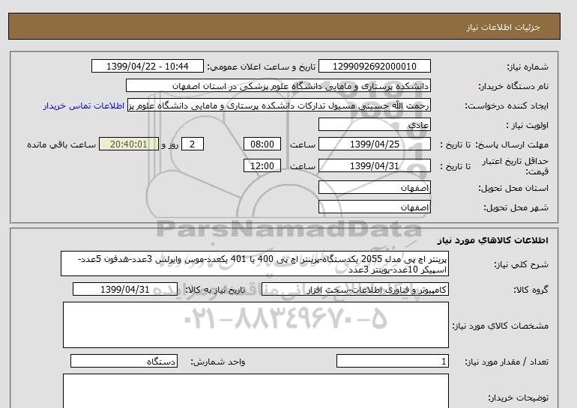Image resolution: width=577 pixels, height=408 pixels.
Task: Click the اطلاعات کالاهای مورد نیاز section heading
Action: pos(493,240)
